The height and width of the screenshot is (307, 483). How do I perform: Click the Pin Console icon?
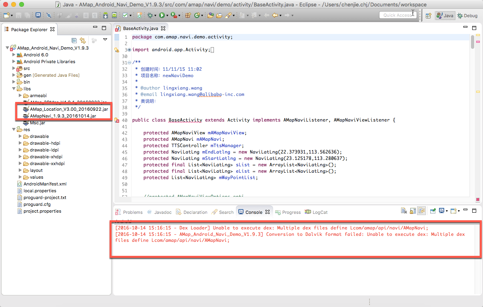(433, 211)
